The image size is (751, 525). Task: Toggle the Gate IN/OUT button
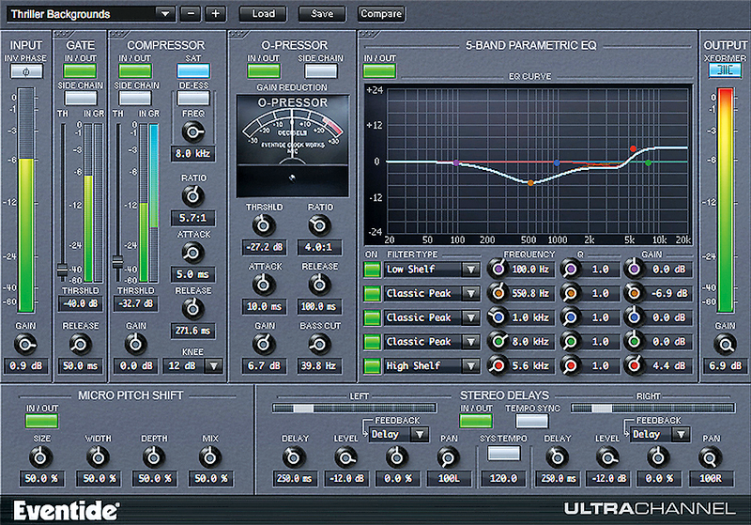(x=80, y=70)
